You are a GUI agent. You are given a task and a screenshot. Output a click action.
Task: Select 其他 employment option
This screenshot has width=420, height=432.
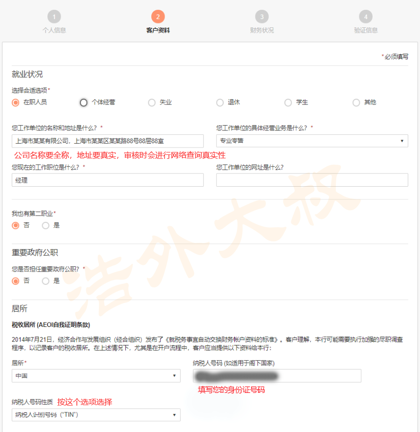(x=356, y=103)
